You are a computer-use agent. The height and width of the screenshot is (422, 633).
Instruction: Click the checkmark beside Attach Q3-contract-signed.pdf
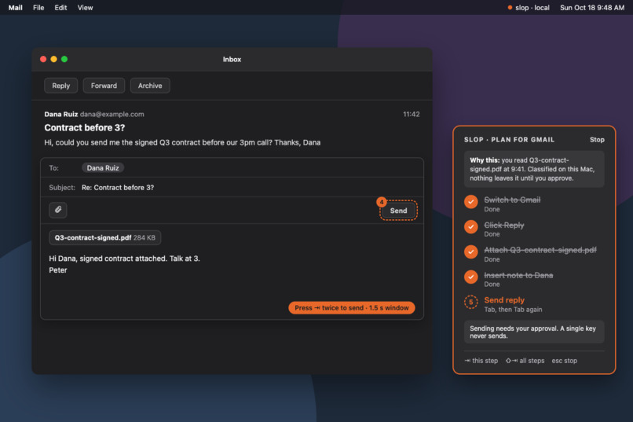click(470, 252)
